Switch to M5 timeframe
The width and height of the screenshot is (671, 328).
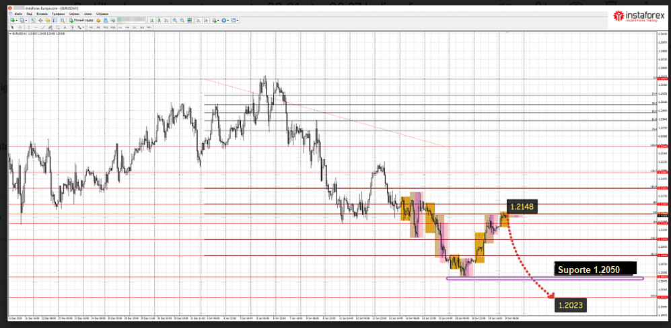pyautogui.click(x=98, y=28)
